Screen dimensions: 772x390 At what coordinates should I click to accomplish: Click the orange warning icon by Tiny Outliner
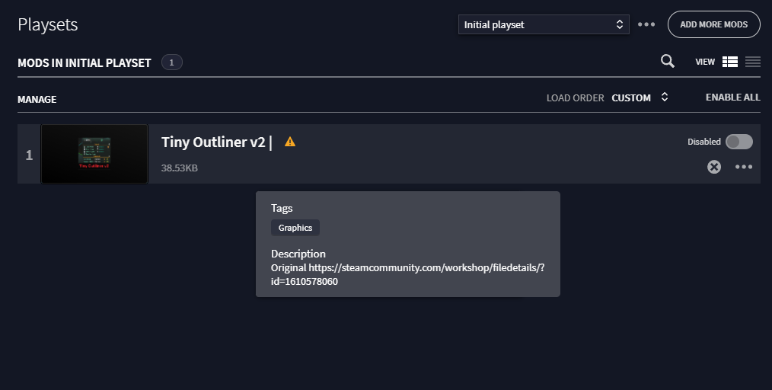pyautogui.click(x=290, y=142)
